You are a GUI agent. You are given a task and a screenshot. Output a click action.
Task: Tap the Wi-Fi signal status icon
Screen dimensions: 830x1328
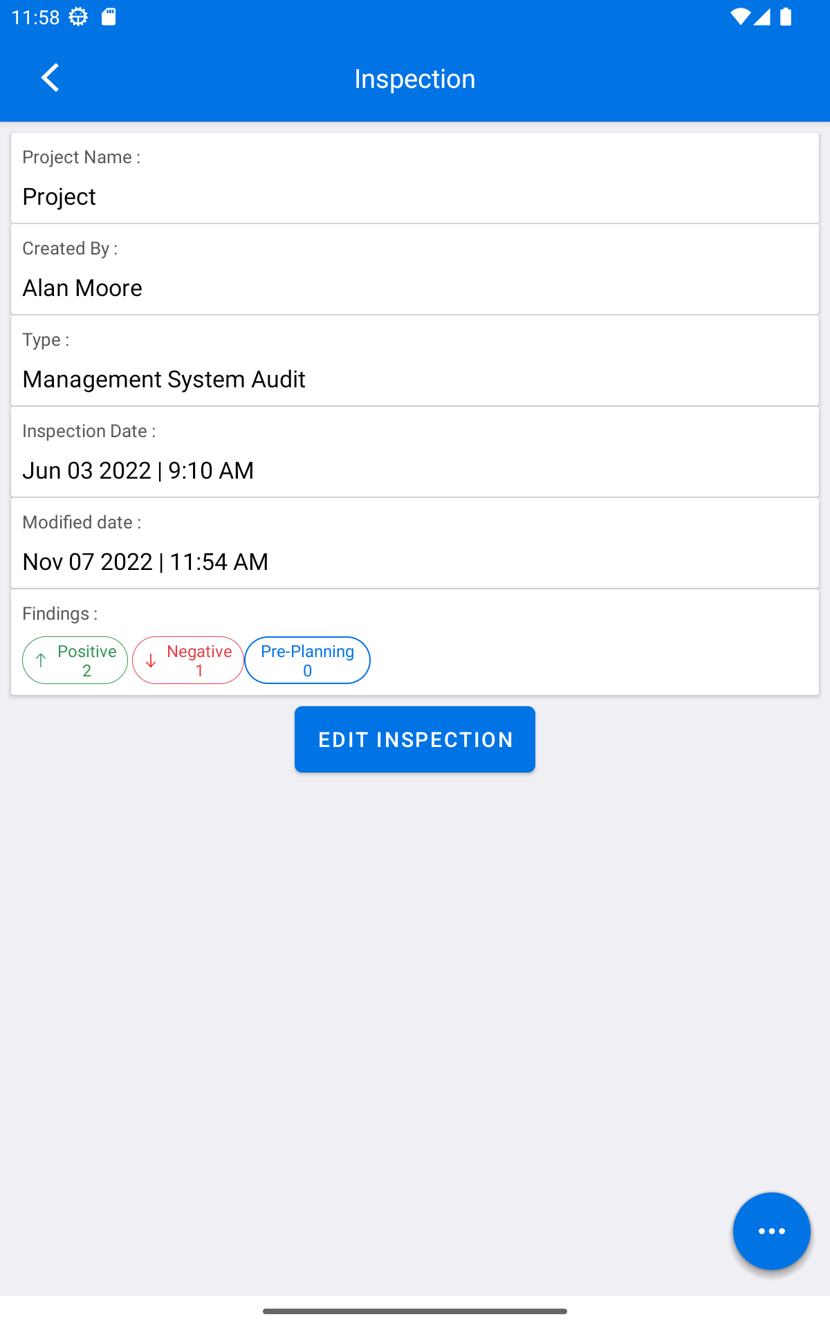(x=739, y=17)
